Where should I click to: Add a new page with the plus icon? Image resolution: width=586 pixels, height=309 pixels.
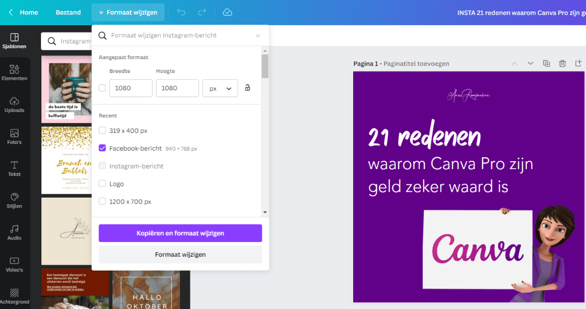tap(578, 64)
